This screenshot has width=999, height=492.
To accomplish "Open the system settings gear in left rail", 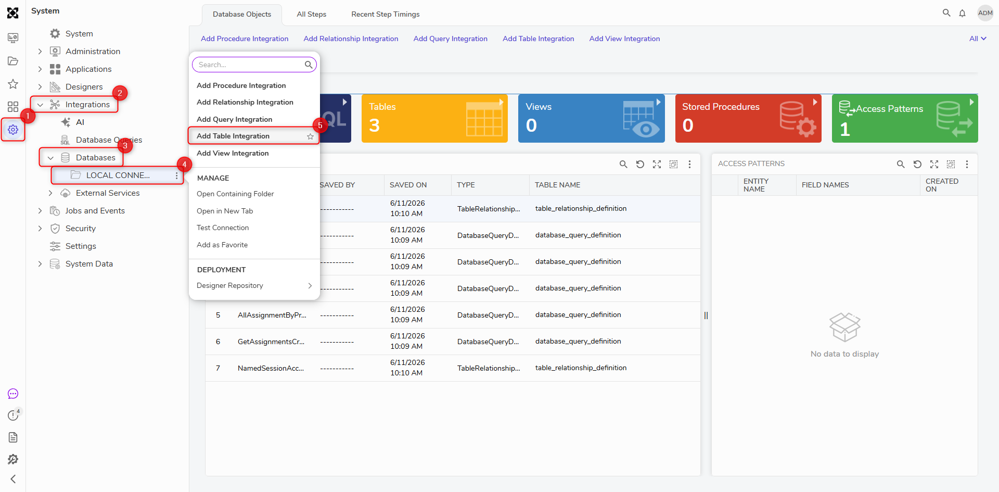I will click(x=13, y=130).
